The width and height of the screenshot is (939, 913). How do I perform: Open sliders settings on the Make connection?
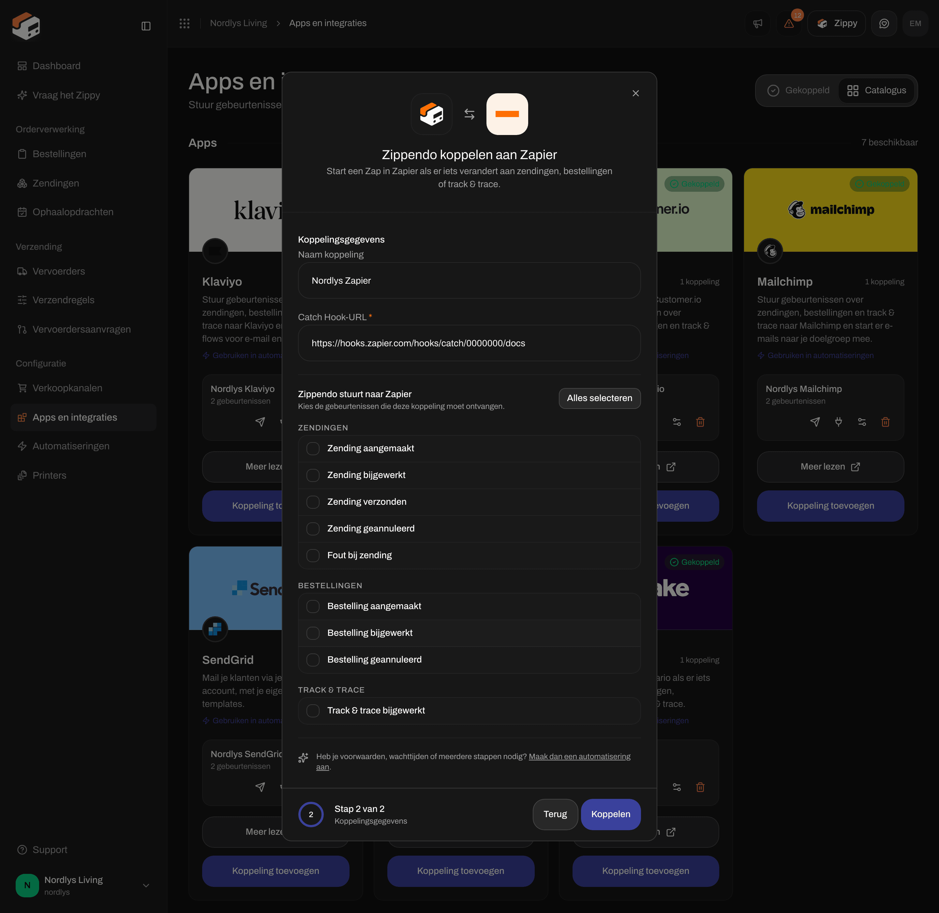pos(677,787)
